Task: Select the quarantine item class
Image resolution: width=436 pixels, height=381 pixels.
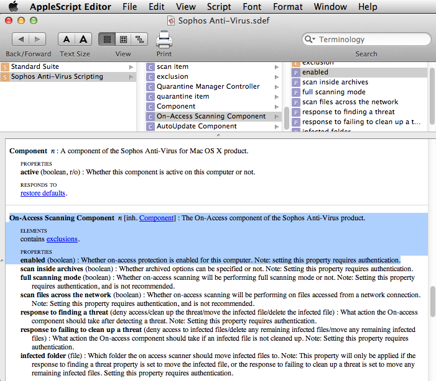Action: (213, 97)
